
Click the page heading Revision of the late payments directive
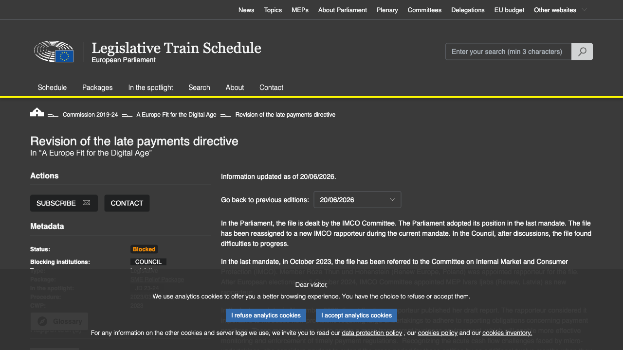point(134,141)
